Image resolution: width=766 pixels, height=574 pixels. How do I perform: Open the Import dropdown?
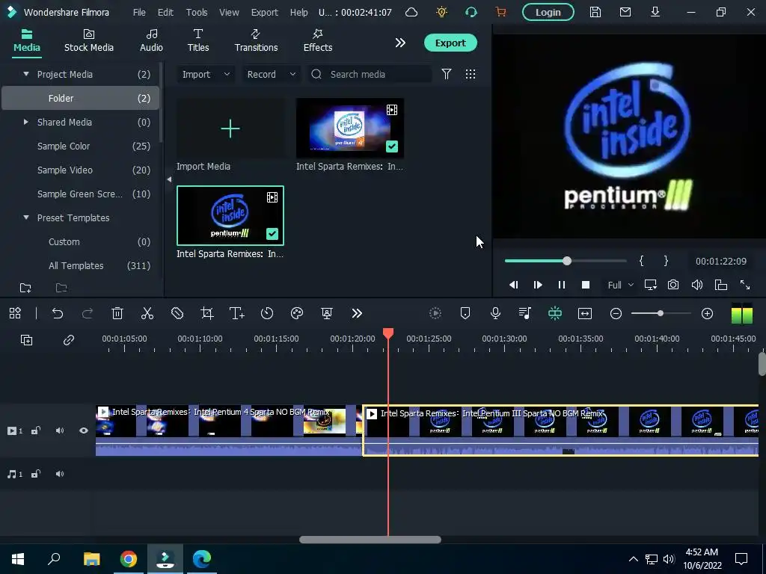point(205,74)
